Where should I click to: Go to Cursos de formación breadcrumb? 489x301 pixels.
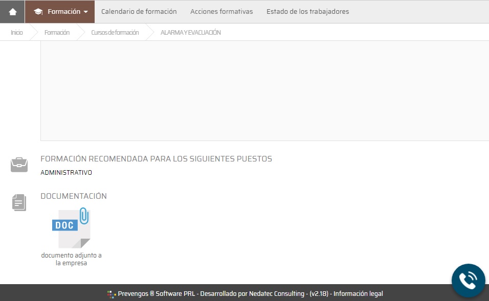pos(115,32)
